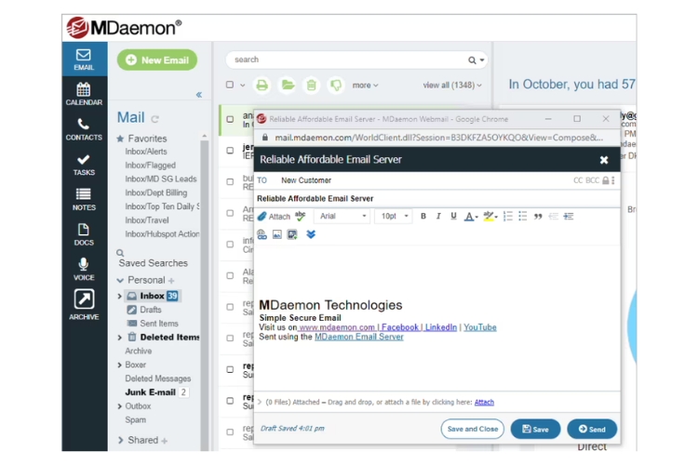This screenshot has height=465, width=698.
Task: Click the move to folder icon
Action: [x=288, y=85]
